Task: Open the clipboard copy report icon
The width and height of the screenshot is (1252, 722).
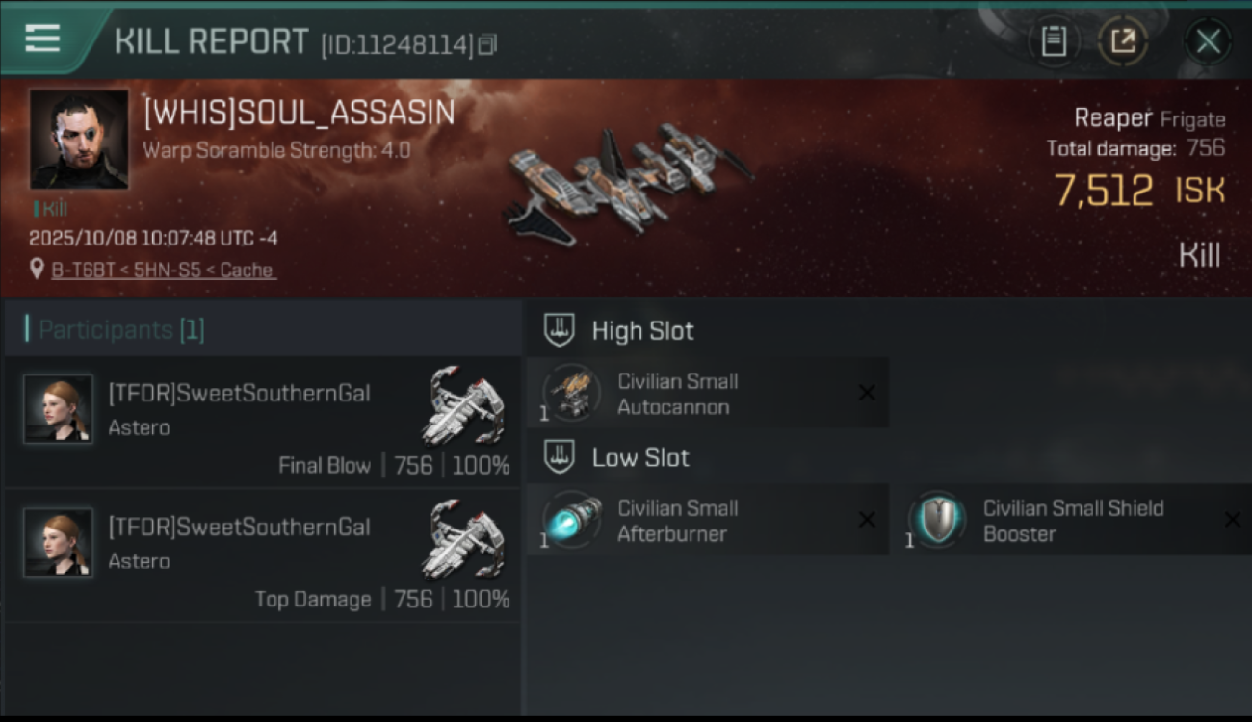Action: [x=1054, y=41]
